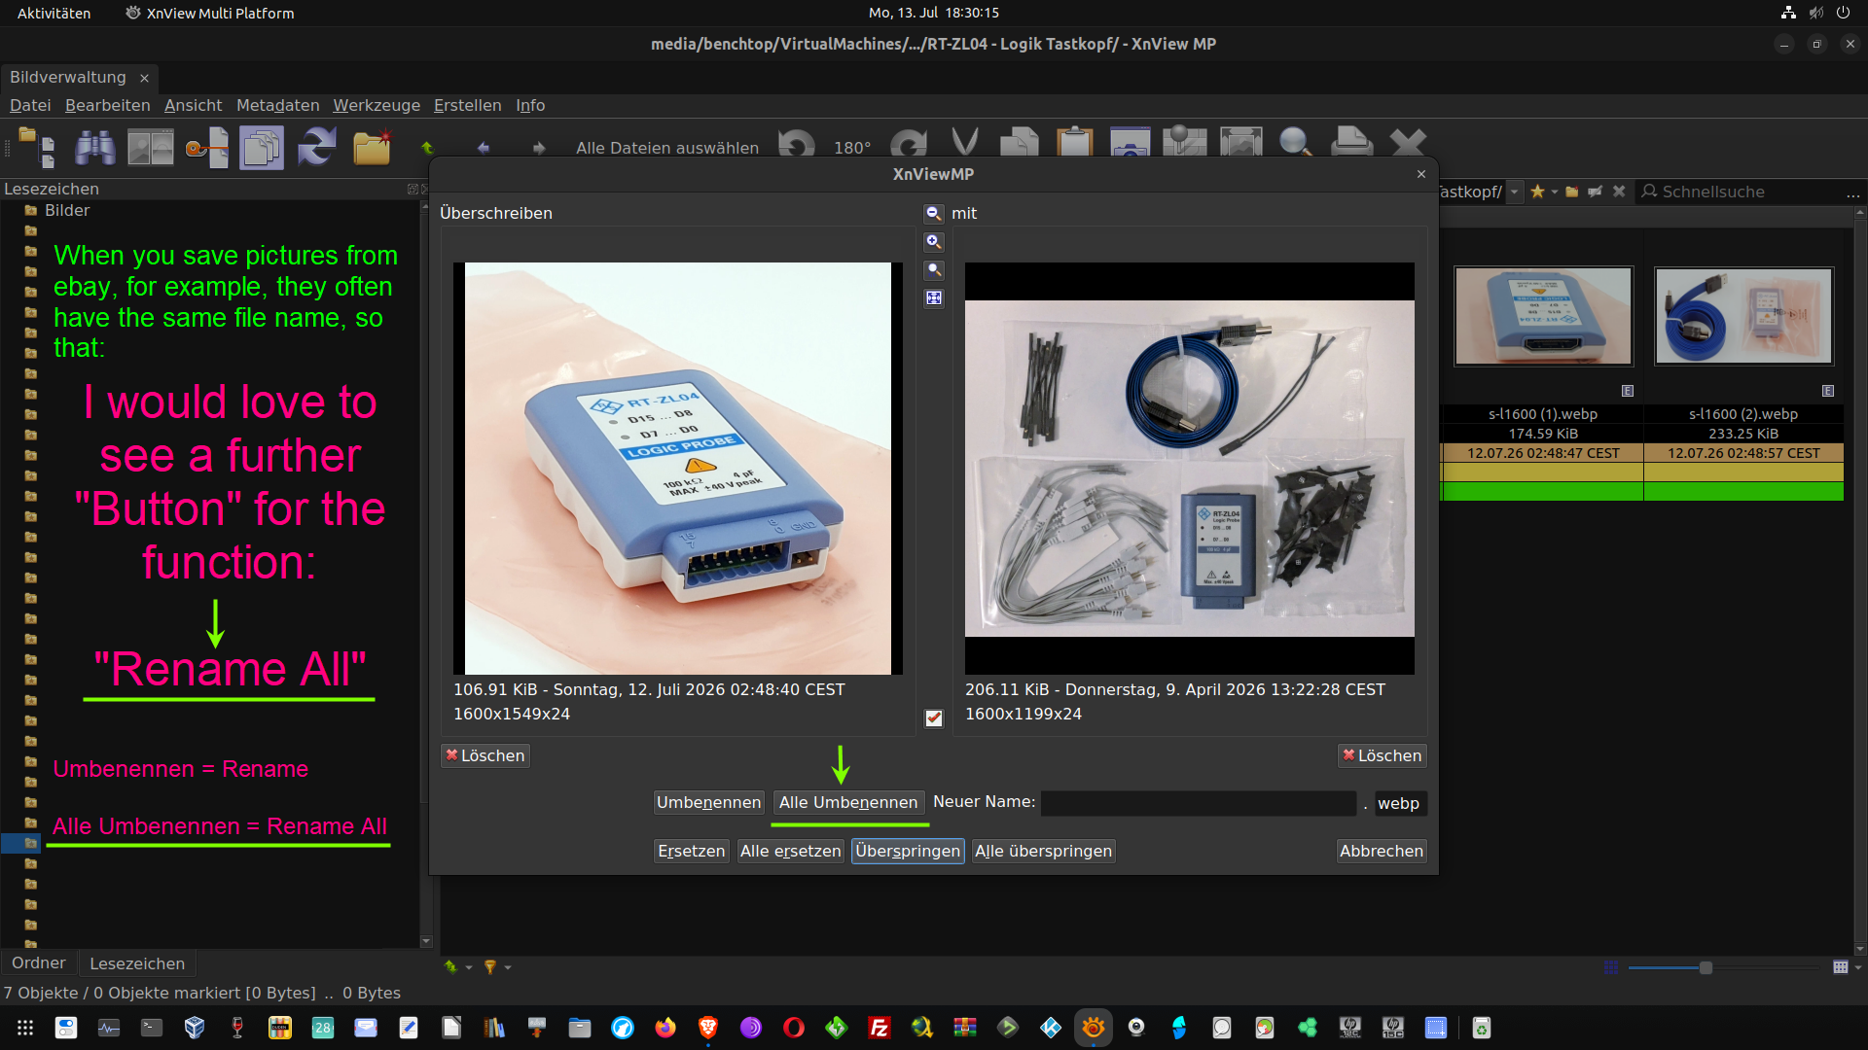Click the Alle Umbenennen button
The height and width of the screenshot is (1050, 1868).
point(848,802)
